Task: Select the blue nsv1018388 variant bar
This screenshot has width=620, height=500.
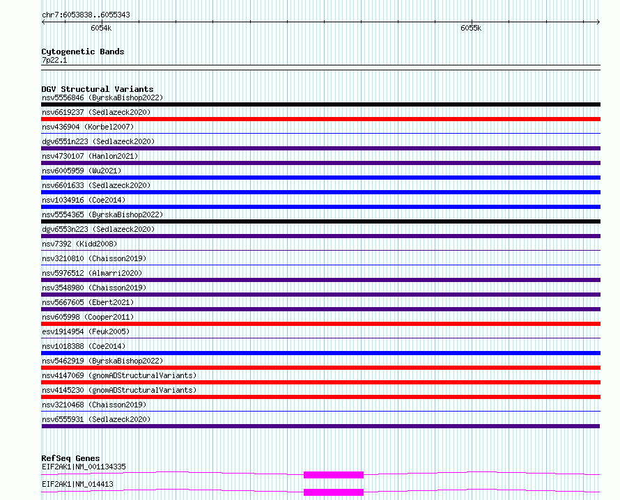Action: click(x=320, y=353)
